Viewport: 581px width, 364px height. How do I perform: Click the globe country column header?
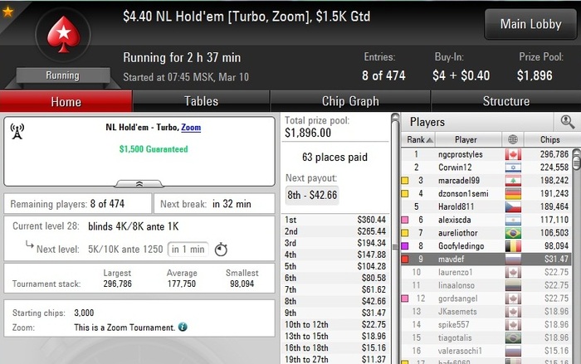[513, 139]
